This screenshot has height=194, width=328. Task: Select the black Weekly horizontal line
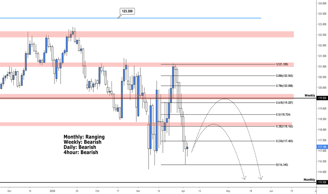point(158,98)
